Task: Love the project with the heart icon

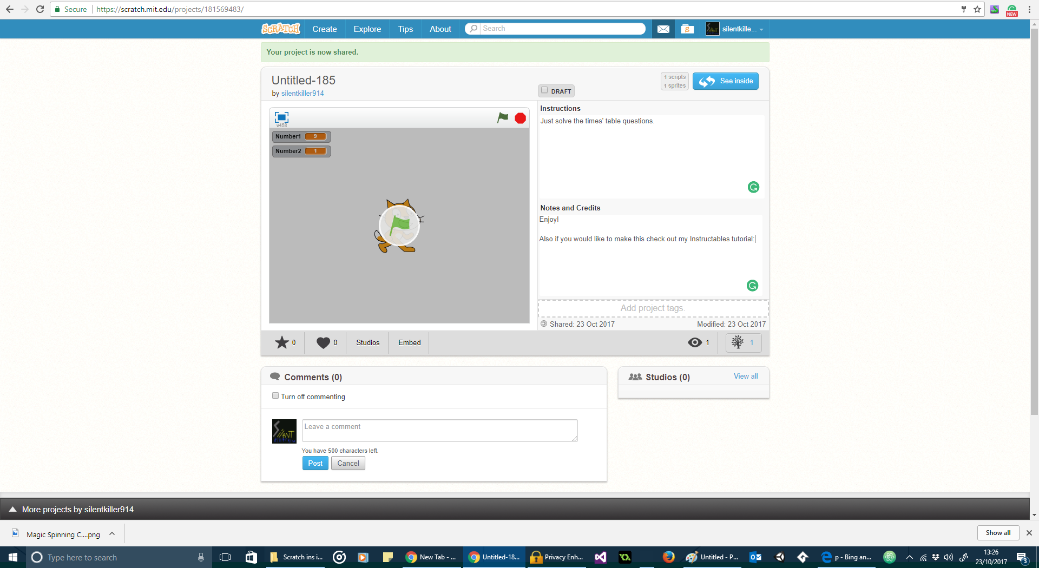Action: tap(322, 342)
